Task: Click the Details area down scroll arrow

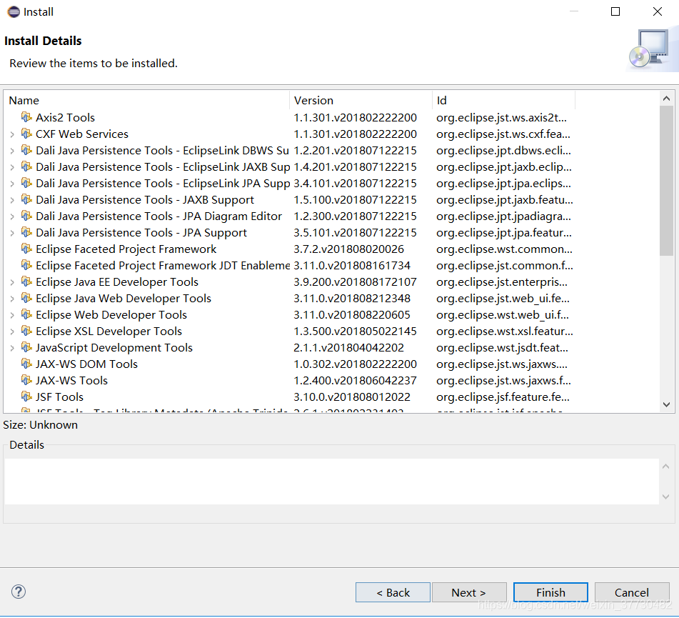Action: click(x=666, y=497)
